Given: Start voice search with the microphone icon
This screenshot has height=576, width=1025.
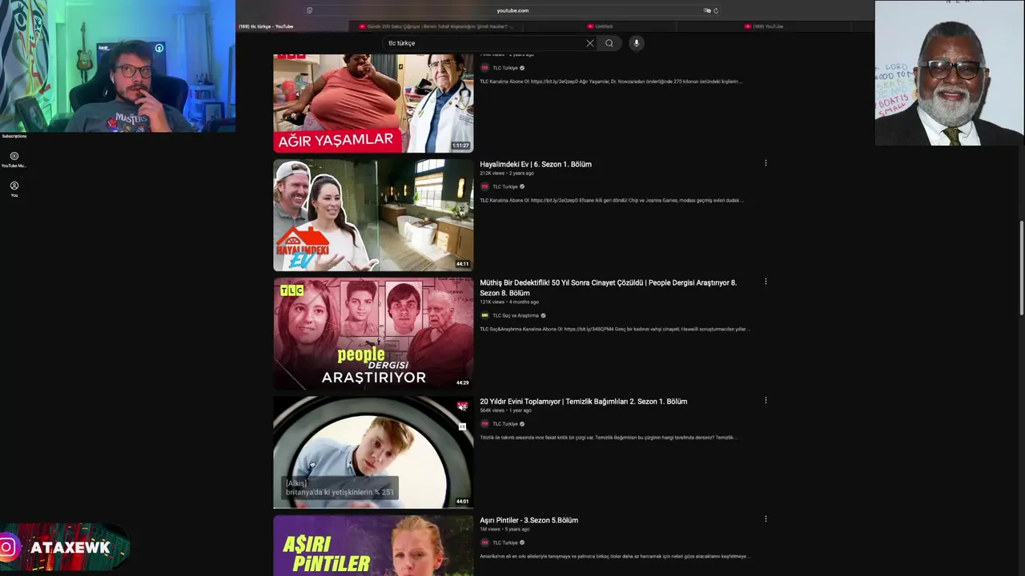Looking at the screenshot, I should coord(636,43).
